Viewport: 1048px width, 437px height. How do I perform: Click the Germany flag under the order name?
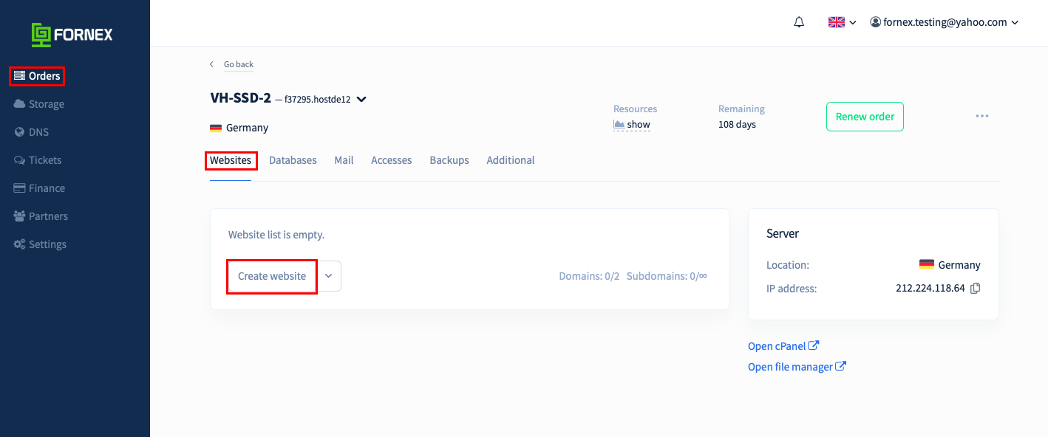[216, 128]
